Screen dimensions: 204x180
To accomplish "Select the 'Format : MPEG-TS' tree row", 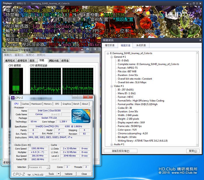I will (128, 68).
